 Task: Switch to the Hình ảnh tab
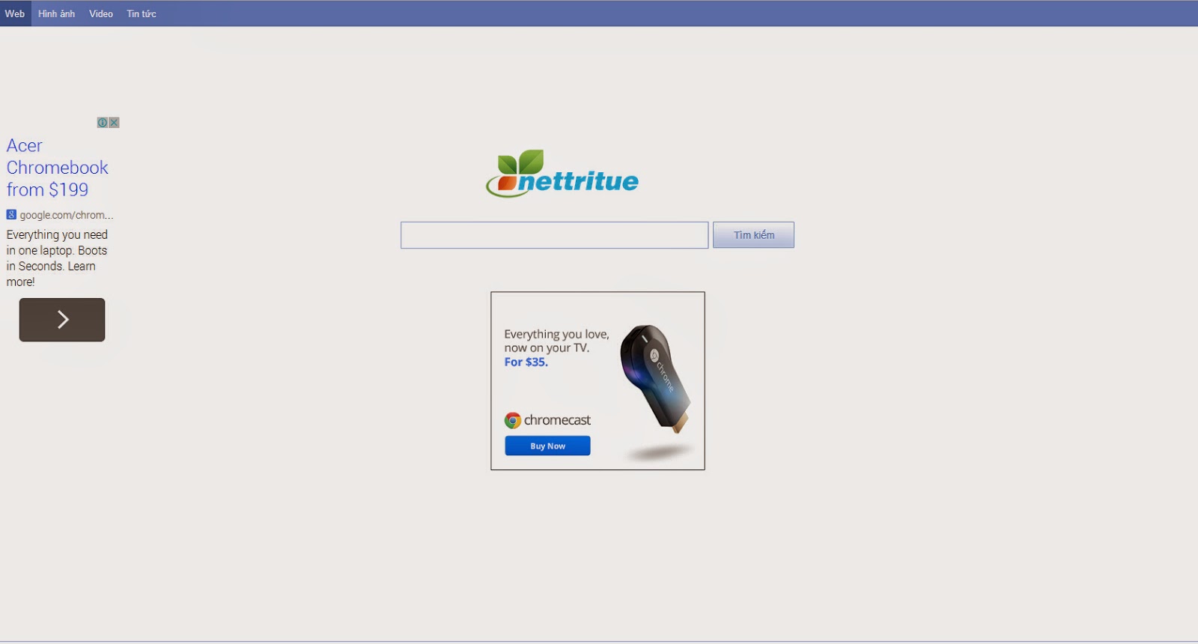pyautogui.click(x=57, y=13)
